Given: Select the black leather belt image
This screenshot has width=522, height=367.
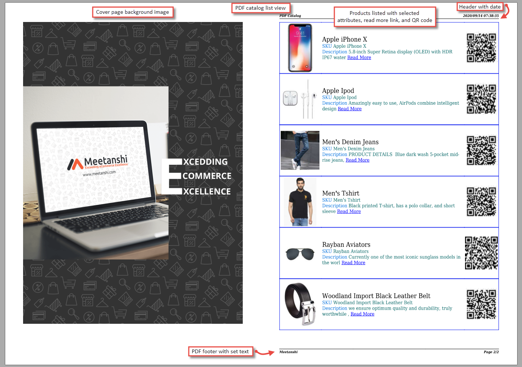Looking at the screenshot, I should click(x=300, y=304).
